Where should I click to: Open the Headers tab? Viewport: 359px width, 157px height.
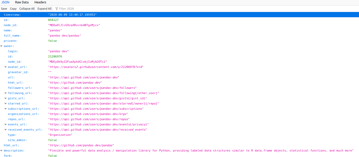click(x=40, y=2)
